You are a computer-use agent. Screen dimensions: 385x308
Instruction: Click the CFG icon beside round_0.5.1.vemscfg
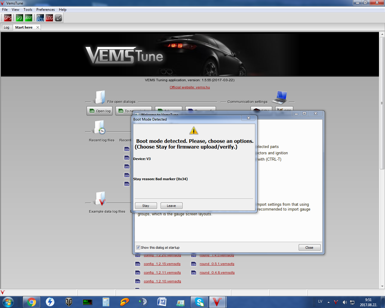[x=193, y=264]
